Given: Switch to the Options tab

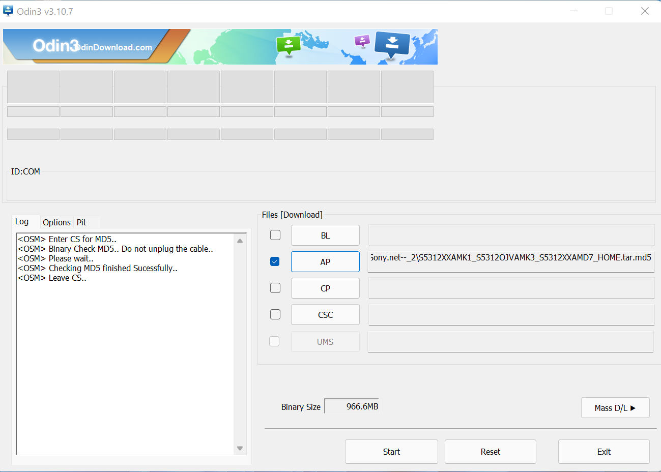Looking at the screenshot, I should pyautogui.click(x=56, y=222).
